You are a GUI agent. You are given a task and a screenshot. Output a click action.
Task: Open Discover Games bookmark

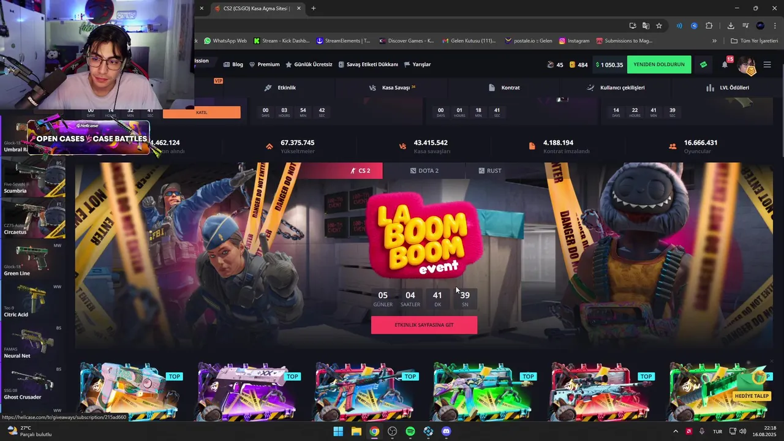click(x=406, y=41)
